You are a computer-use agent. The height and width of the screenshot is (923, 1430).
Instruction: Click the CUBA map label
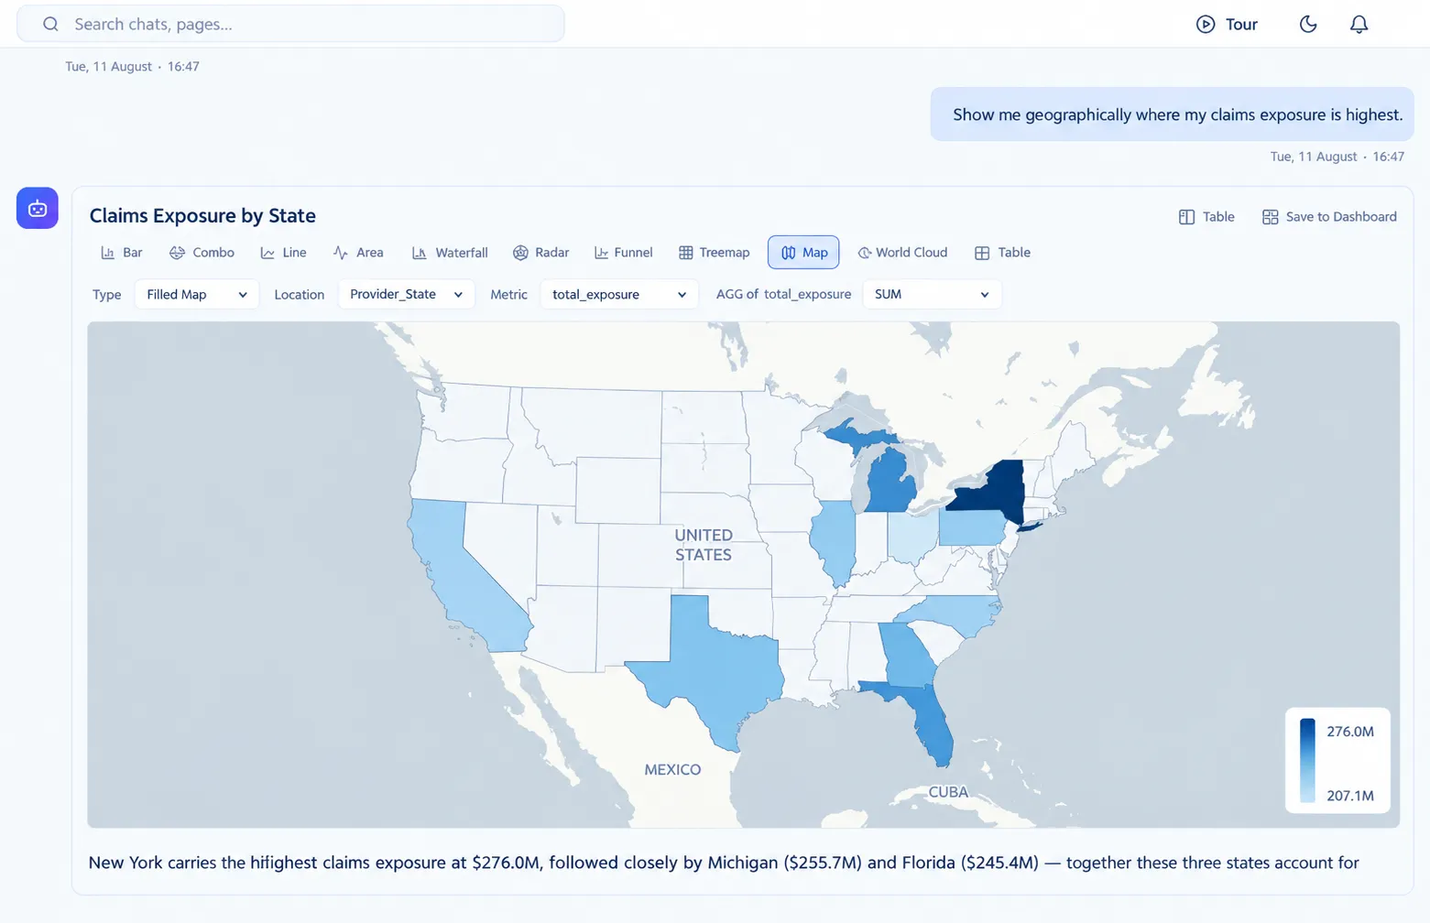[948, 792]
